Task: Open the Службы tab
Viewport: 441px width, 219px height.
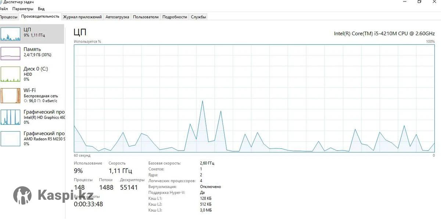Action: pos(198,17)
